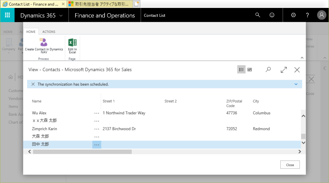Open the feedback smiley icon
Viewport: 329px width, 183px height.
[x=272, y=15]
